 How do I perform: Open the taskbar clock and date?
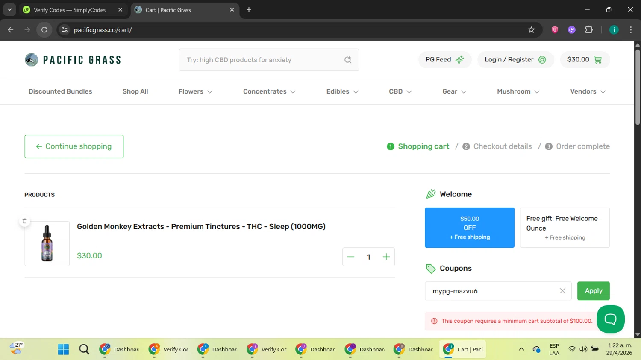620,349
